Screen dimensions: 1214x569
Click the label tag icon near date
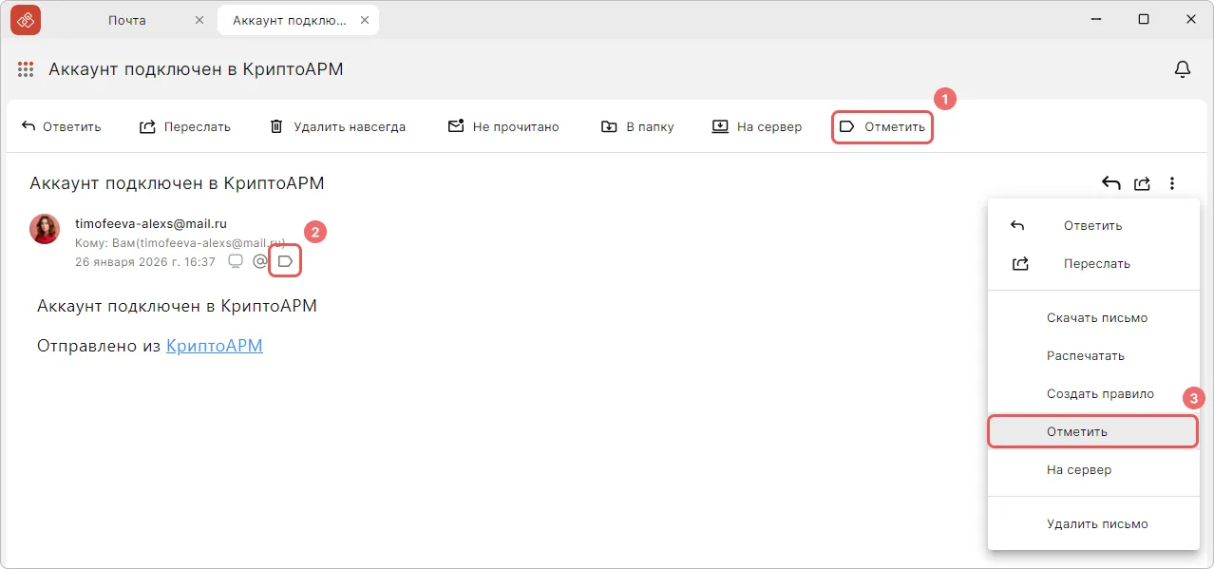point(285,261)
